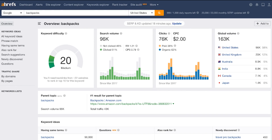The image size is (272, 140).
Task: Open Keywords explorer in top navigation
Action: coord(98,5)
